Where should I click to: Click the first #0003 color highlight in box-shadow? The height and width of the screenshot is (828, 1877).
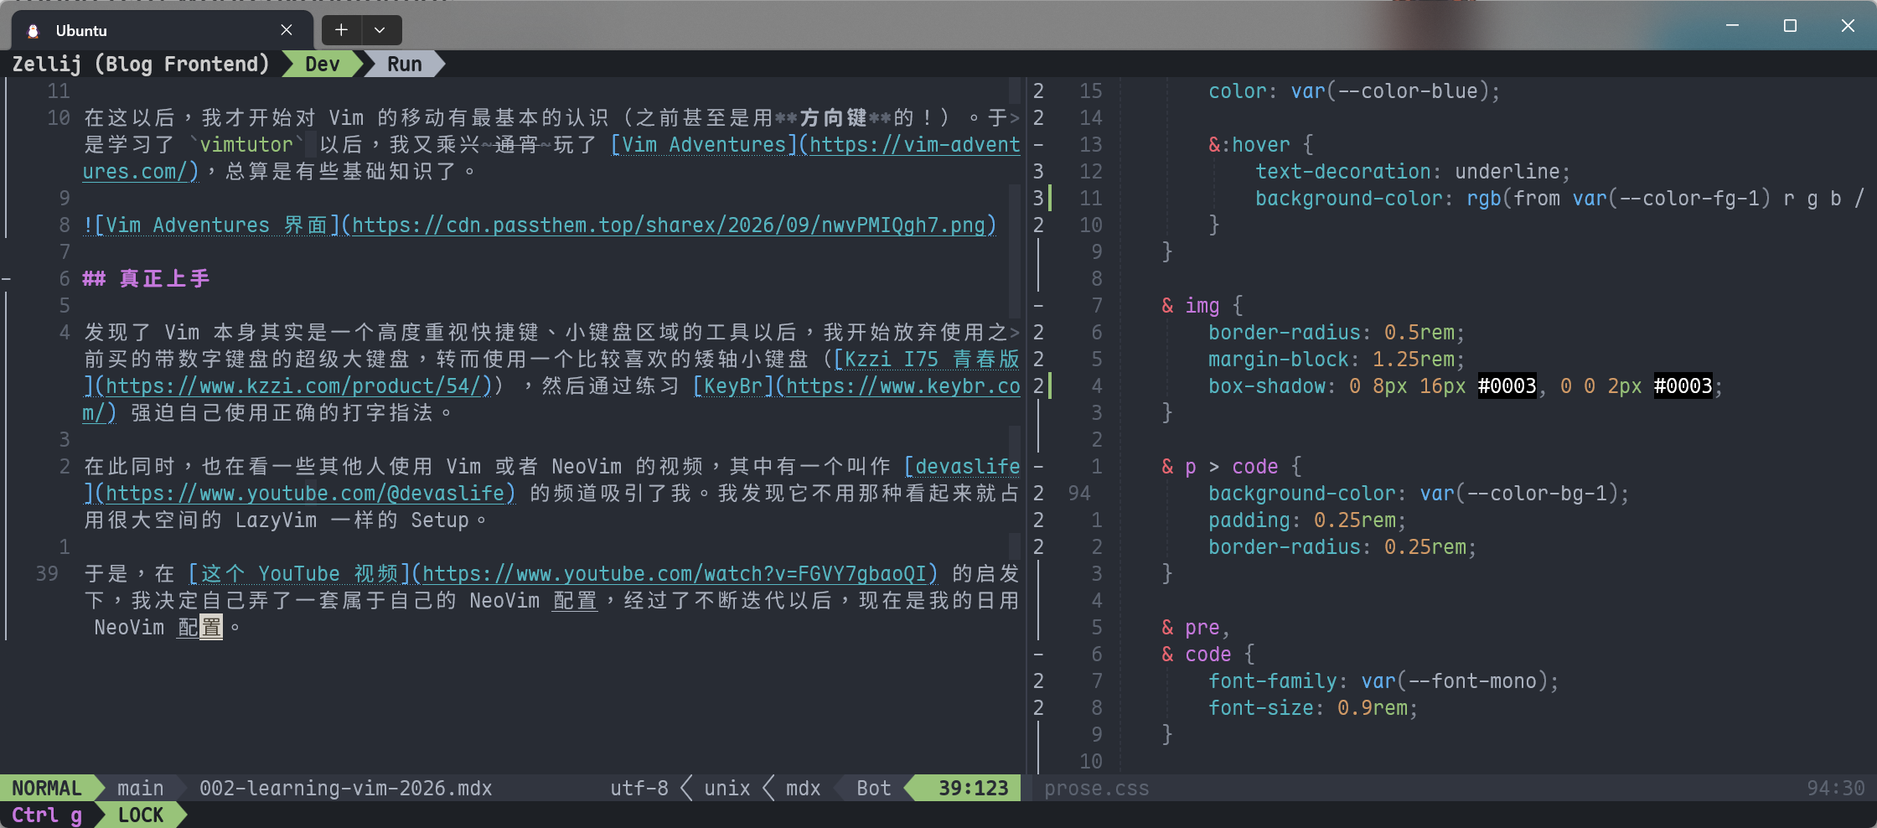(x=1507, y=386)
